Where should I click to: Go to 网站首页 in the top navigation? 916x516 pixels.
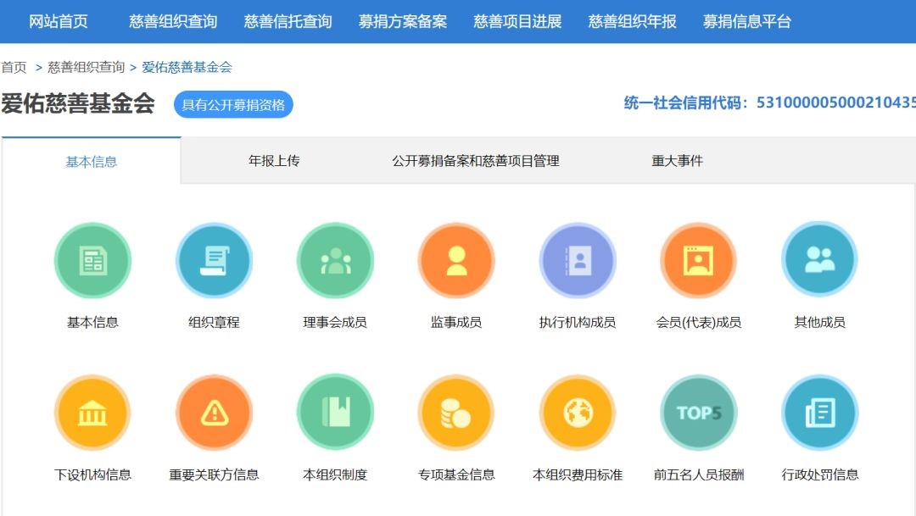click(59, 21)
